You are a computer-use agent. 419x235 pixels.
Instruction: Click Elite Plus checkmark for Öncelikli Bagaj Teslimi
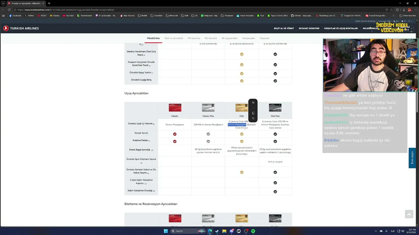(x=275, y=73)
